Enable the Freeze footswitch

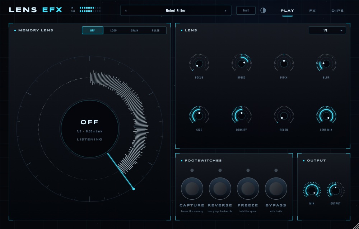tap(248, 189)
